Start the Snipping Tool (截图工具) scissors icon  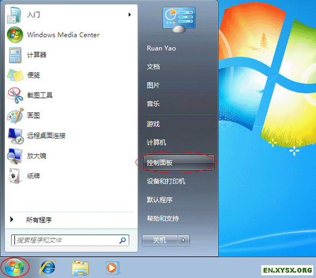tap(16, 95)
